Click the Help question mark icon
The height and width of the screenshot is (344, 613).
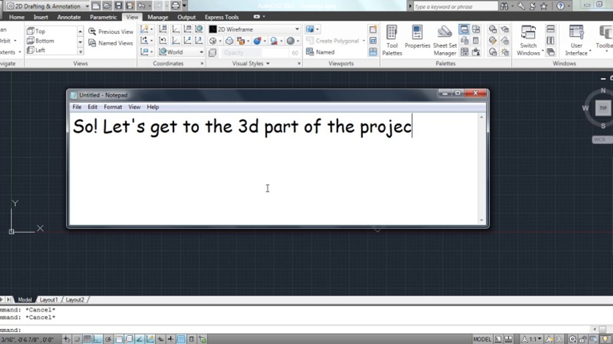(x=560, y=6)
